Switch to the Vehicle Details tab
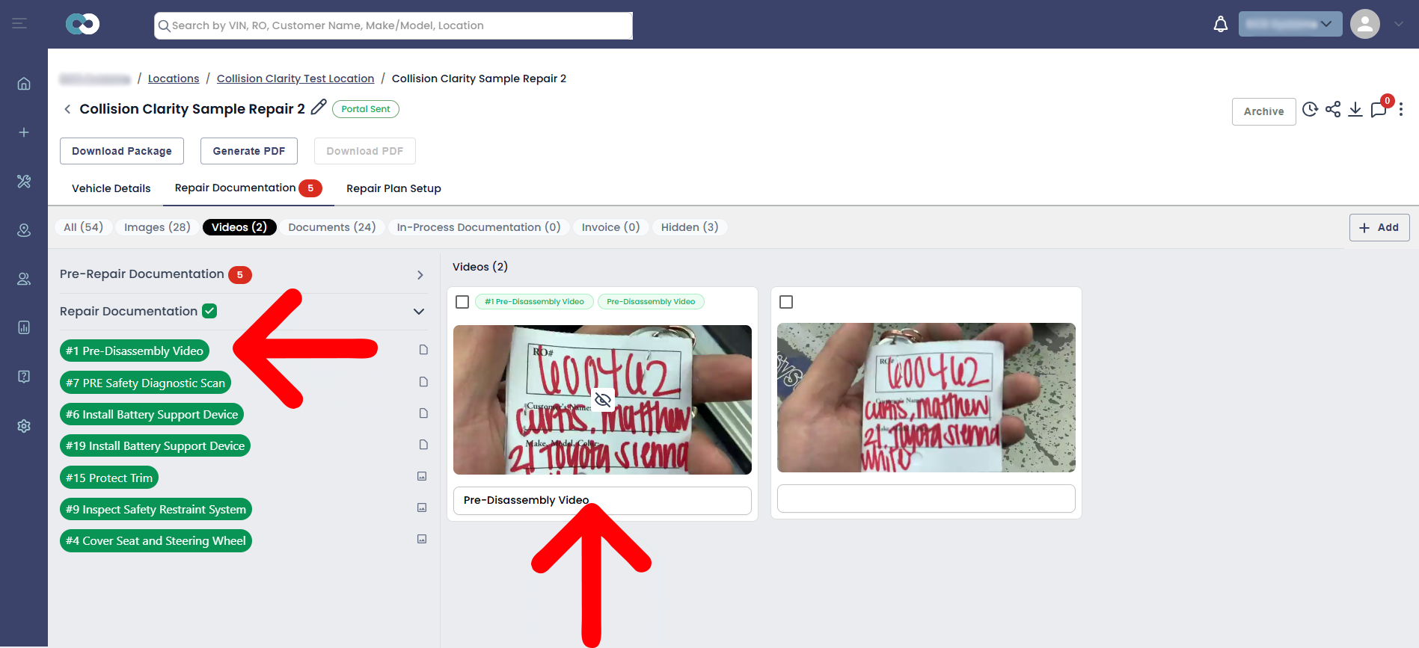The height and width of the screenshot is (648, 1419). (111, 188)
